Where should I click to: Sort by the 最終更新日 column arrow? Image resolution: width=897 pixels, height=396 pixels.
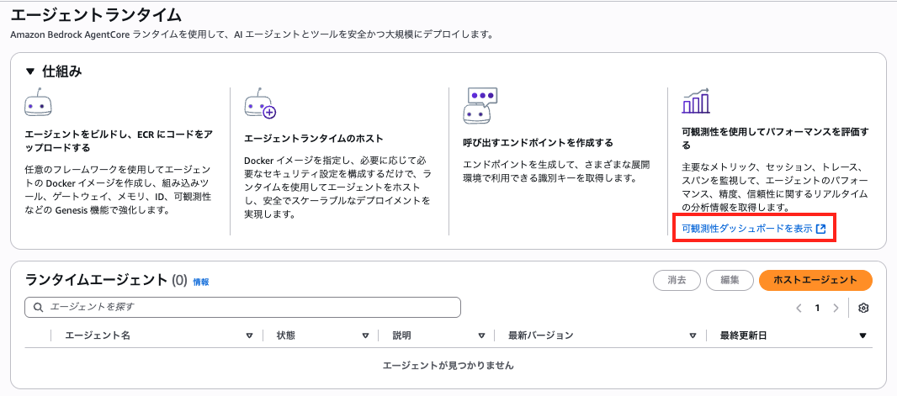click(863, 336)
